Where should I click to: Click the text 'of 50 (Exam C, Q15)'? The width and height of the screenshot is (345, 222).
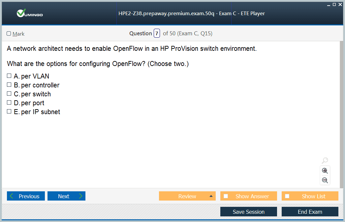click(187, 33)
